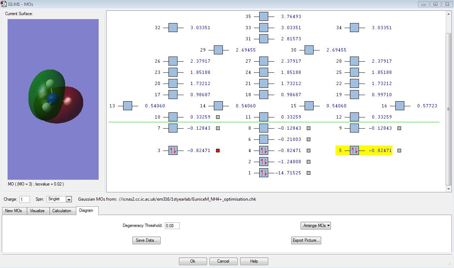Select MO 27 orbital box
Image resolution: width=454 pixels, height=268 pixels.
(x=264, y=61)
